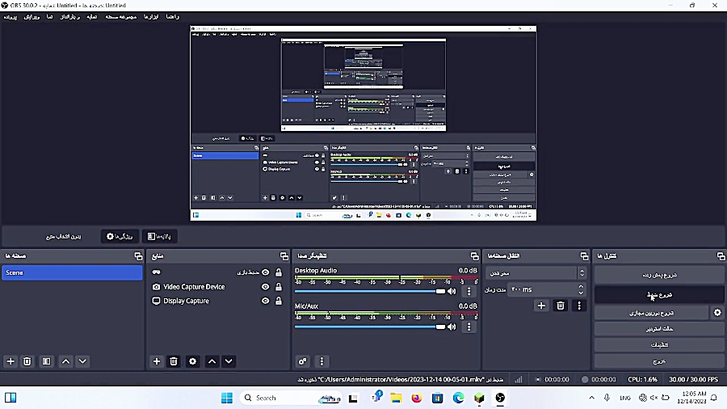Image resolution: width=727 pixels, height=409 pixels.
Task: Undock the Controls panel
Action: (721, 256)
